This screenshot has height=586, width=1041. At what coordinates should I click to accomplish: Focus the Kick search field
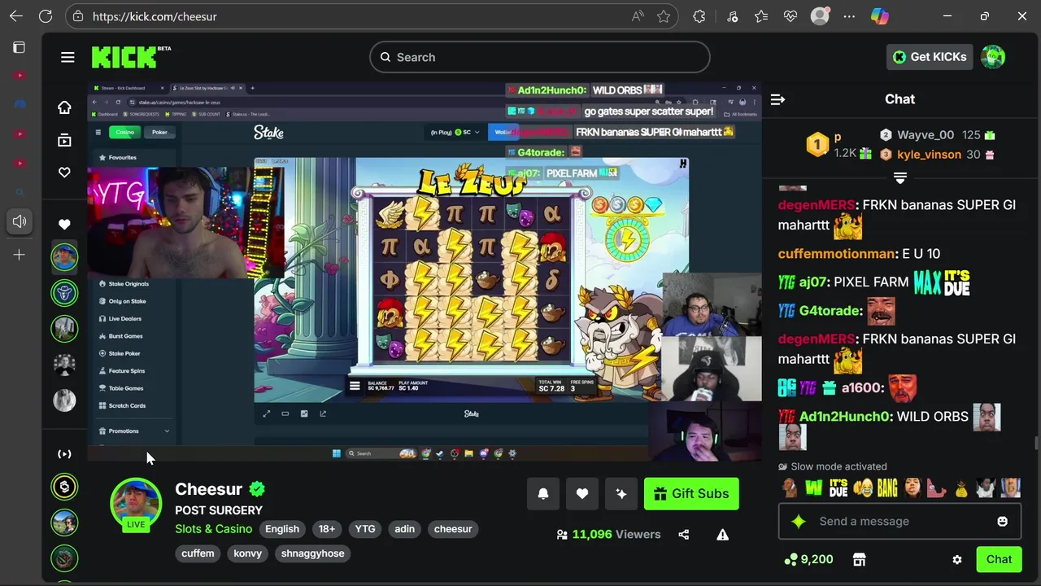pos(540,57)
